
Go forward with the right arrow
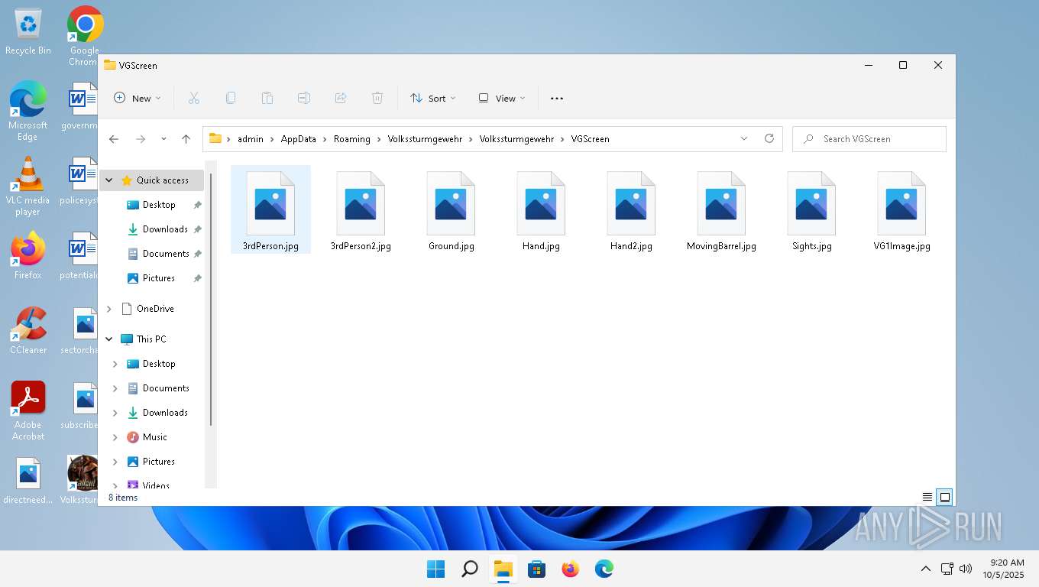(x=141, y=139)
